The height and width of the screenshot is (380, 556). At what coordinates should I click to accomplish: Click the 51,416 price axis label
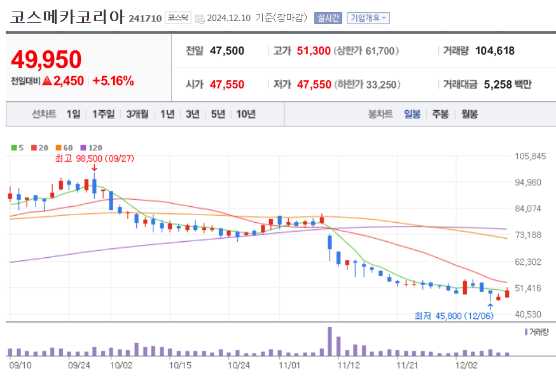(527, 288)
